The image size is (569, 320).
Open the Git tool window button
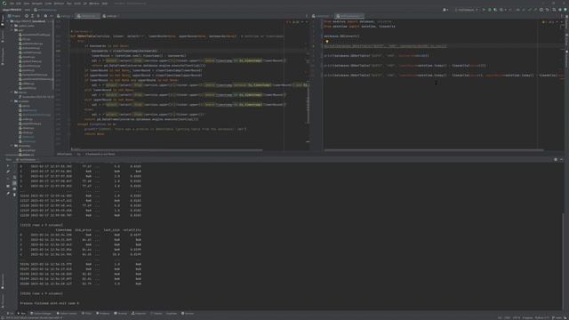click(11, 313)
